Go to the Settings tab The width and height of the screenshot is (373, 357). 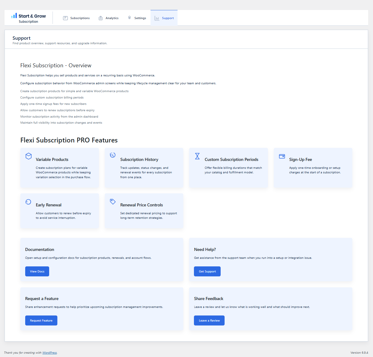pos(137,18)
